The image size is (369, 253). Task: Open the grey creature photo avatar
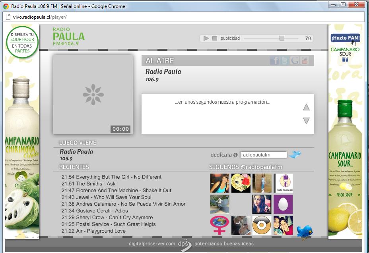click(219, 204)
